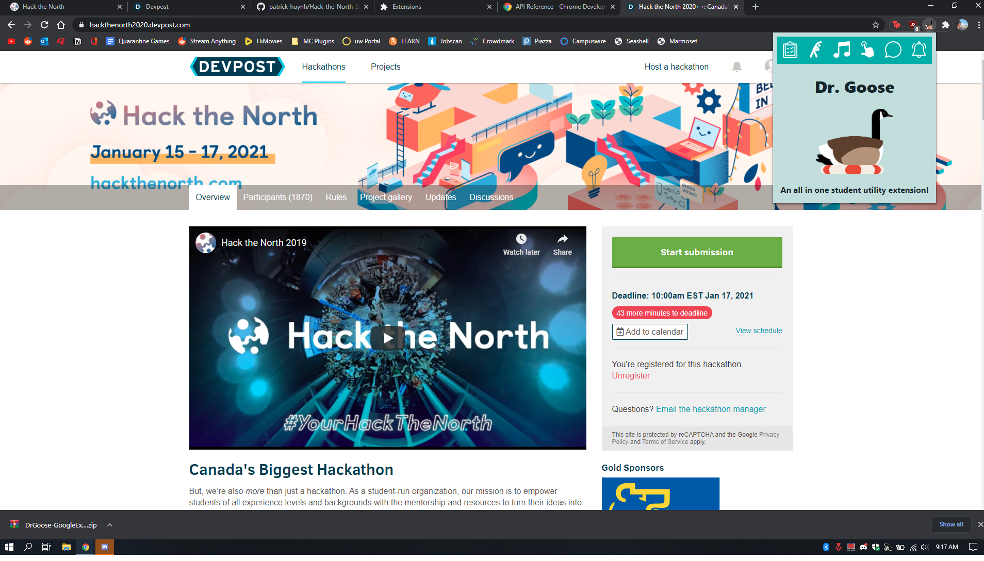Screen dimensions: 984x561
Task: Select the Overview tab
Action: [213, 197]
